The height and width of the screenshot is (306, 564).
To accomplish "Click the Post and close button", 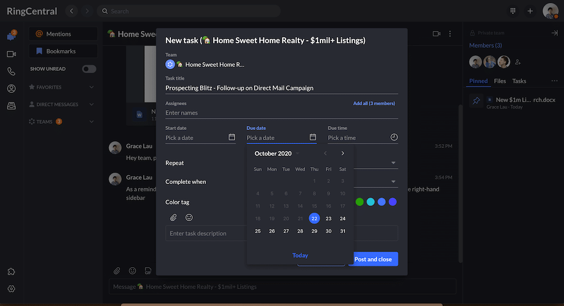I will coord(373,259).
